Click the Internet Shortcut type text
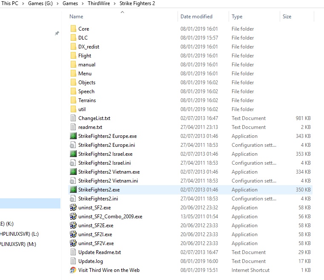This screenshot has width=324, height=280. click(x=250, y=270)
